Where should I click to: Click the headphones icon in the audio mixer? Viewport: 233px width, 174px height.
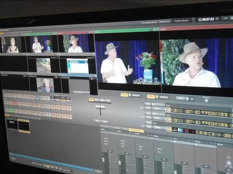point(228,157)
